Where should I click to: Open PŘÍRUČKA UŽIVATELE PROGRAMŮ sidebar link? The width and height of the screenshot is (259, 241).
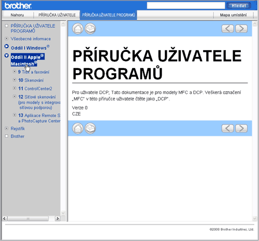33,29
